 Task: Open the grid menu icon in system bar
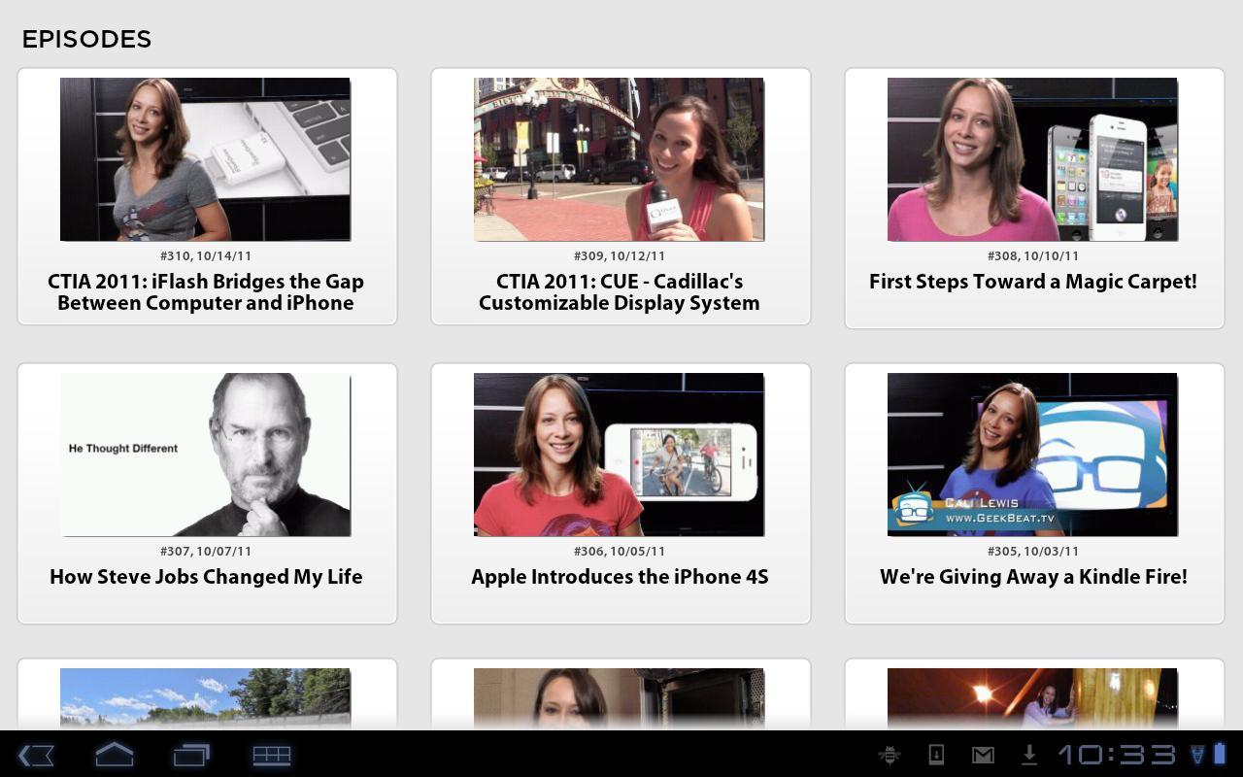click(272, 755)
